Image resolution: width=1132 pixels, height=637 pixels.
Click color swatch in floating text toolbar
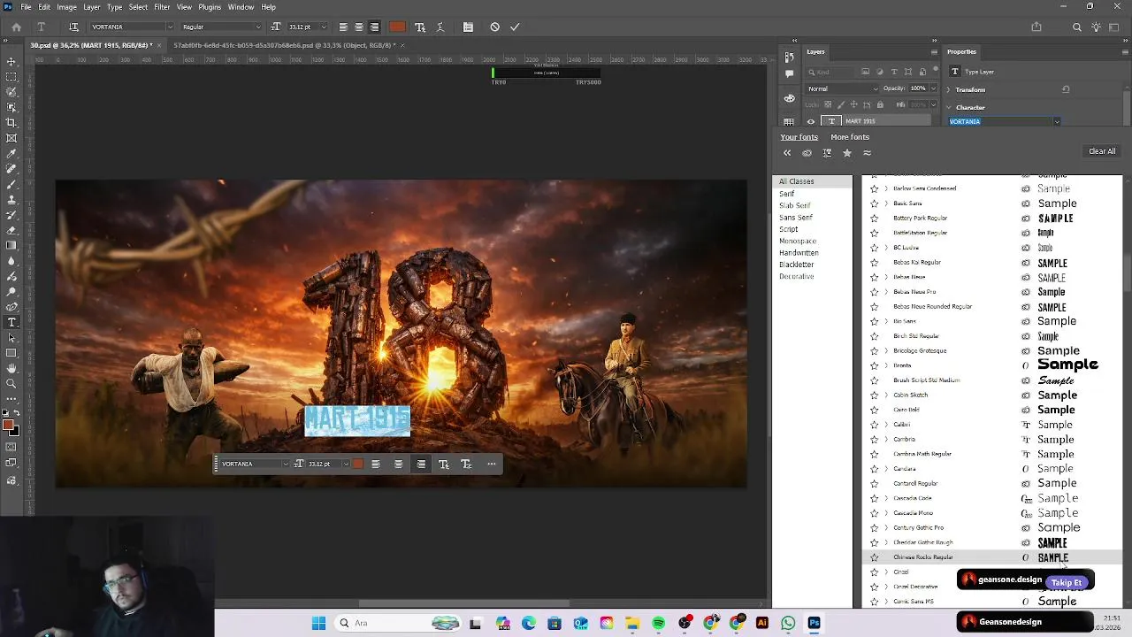click(x=358, y=464)
